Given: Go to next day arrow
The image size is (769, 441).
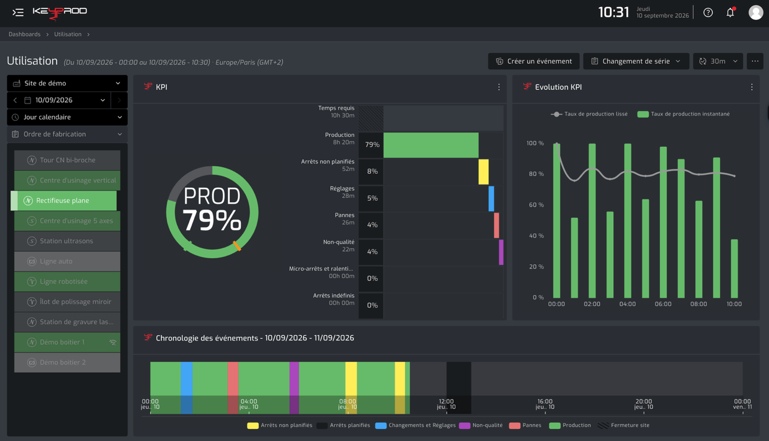Looking at the screenshot, I should click(x=119, y=100).
